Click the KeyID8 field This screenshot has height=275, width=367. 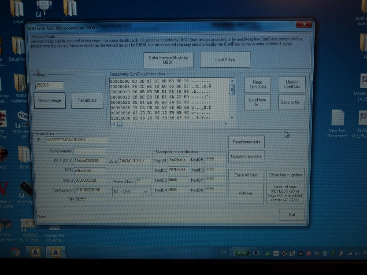point(215,189)
